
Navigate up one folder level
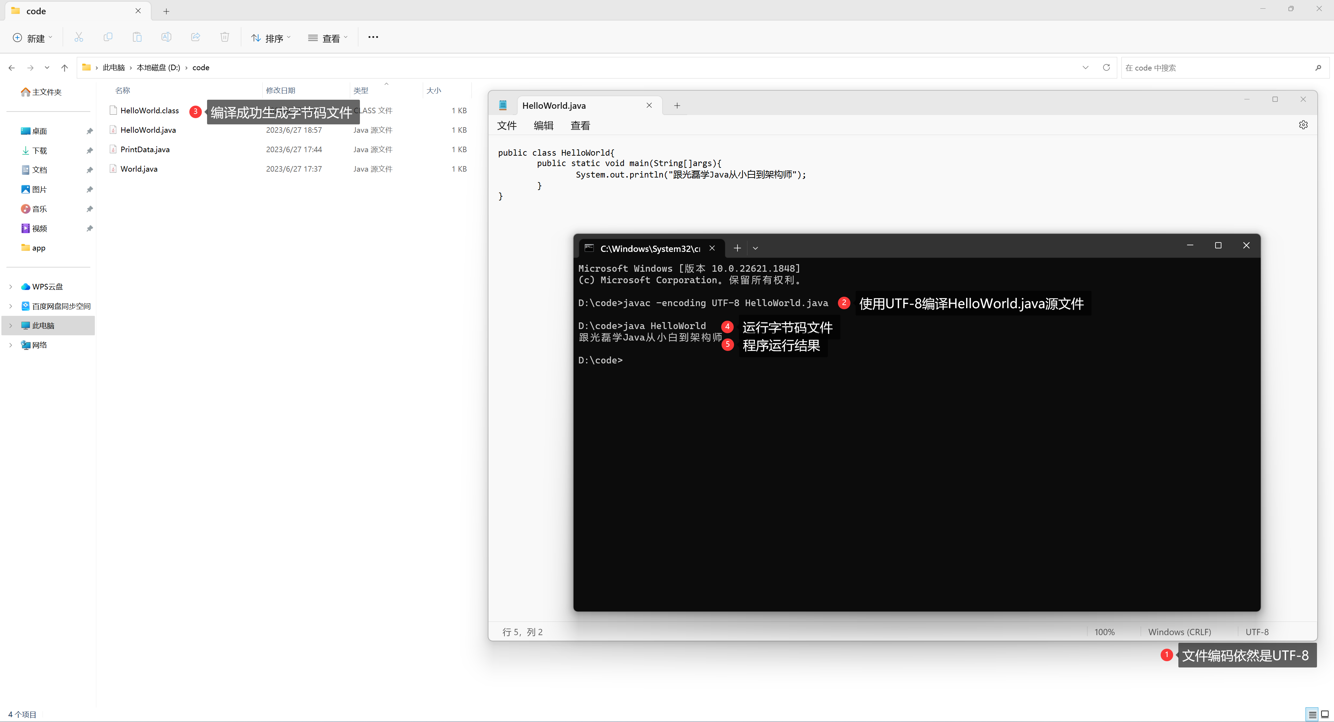(x=65, y=68)
